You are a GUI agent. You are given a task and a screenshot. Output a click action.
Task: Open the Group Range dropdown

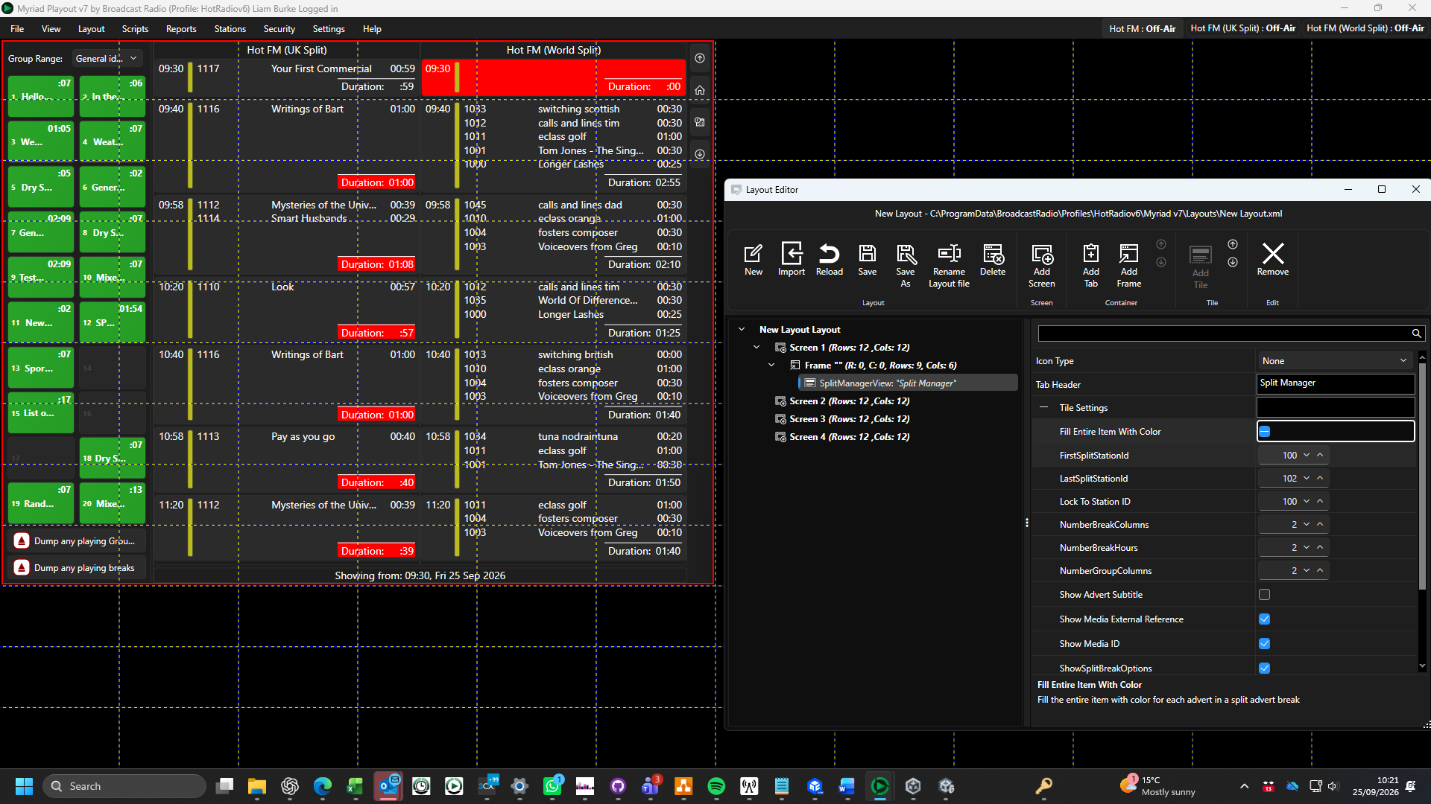(107, 58)
